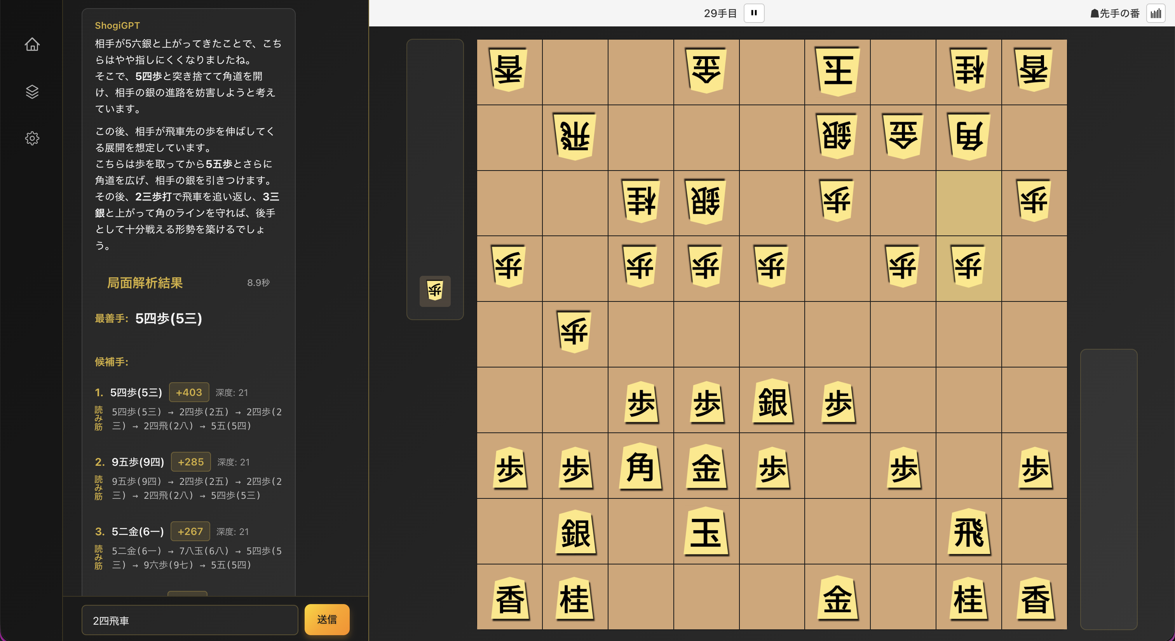1175x641 pixels.
Task: Click the +285 evaluation badge
Action: coord(191,462)
